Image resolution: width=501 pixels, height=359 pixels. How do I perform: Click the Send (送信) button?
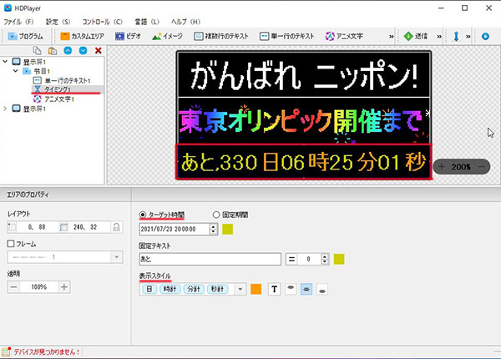click(x=415, y=37)
